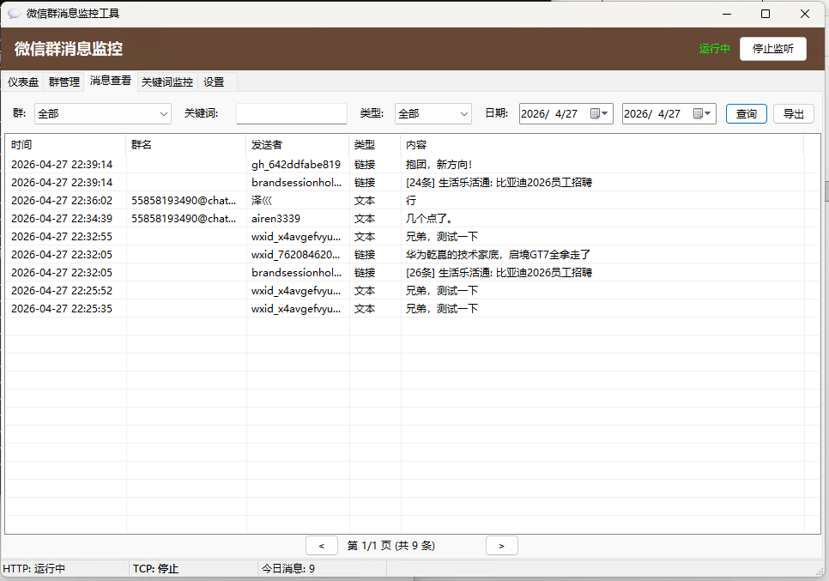Viewport: 829px width, 581px height.
Task: Click the 查询 query button
Action: 746,112
